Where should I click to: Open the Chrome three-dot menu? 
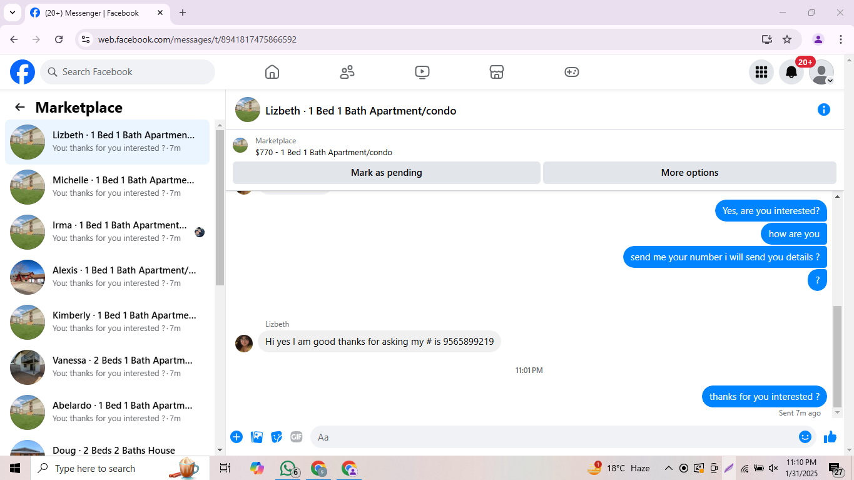[840, 39]
